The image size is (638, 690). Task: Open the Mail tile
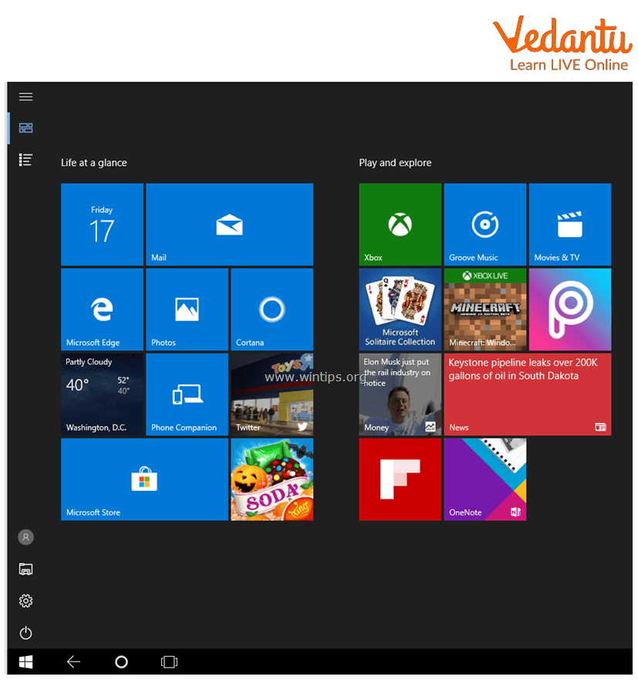click(x=229, y=225)
